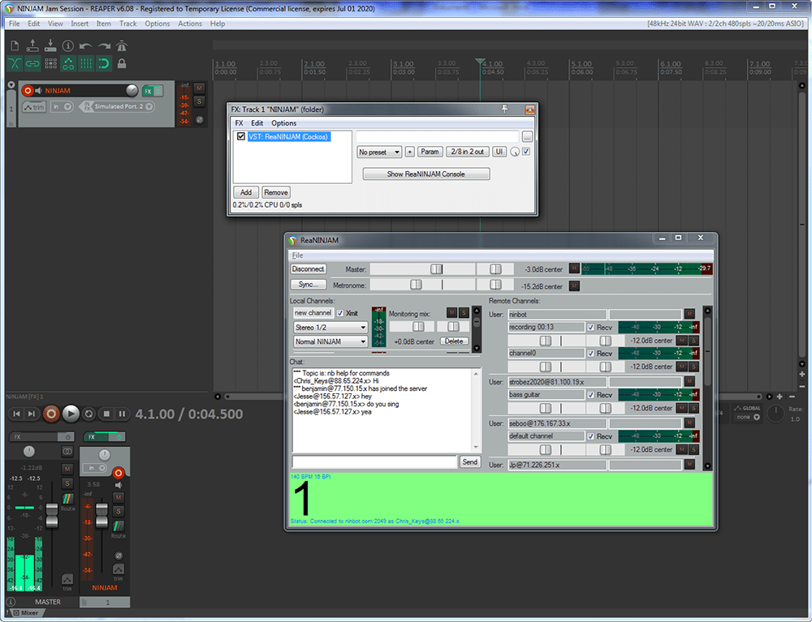The width and height of the screenshot is (812, 622).
Task: Toggle the lock icon in the toolbar
Action: (x=122, y=63)
